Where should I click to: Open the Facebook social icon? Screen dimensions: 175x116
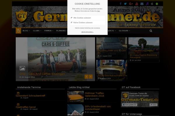(120, 4)
